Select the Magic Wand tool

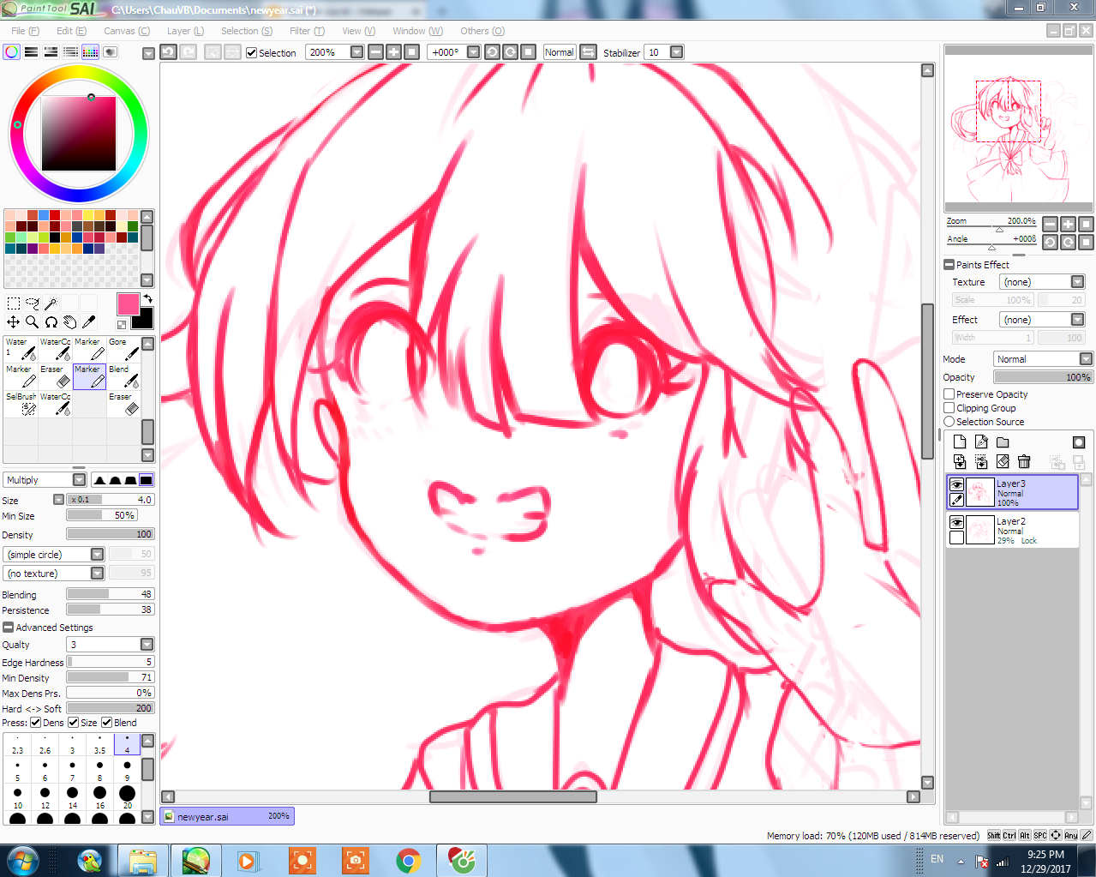(51, 303)
